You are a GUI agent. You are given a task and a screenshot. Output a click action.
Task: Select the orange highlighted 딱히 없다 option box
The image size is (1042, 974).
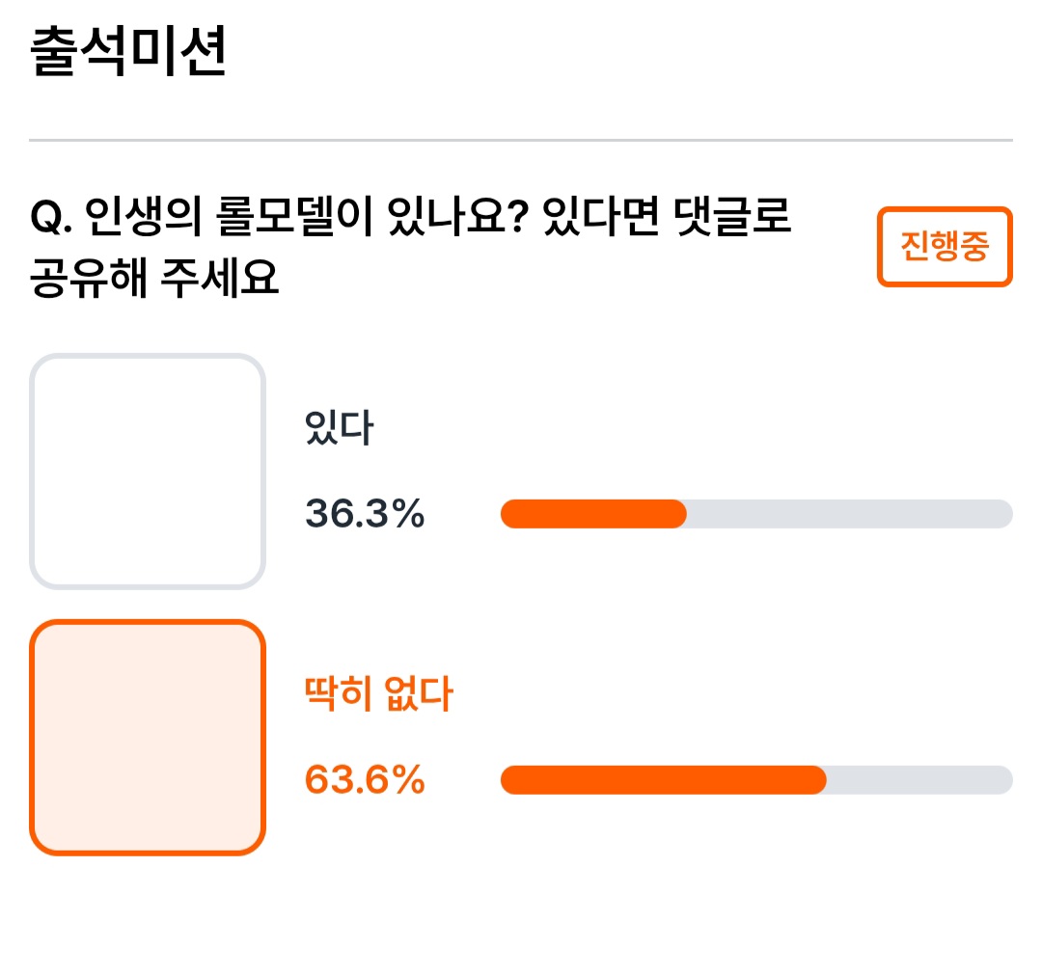pyautogui.click(x=148, y=738)
